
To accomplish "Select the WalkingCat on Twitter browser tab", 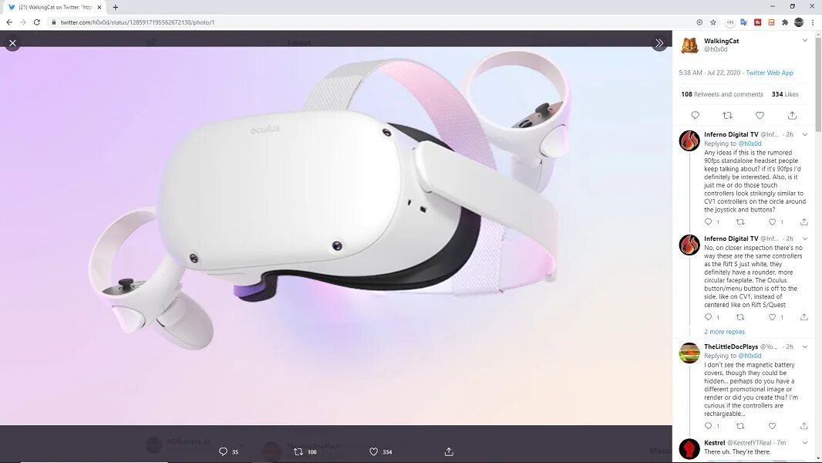I will 55,8.
